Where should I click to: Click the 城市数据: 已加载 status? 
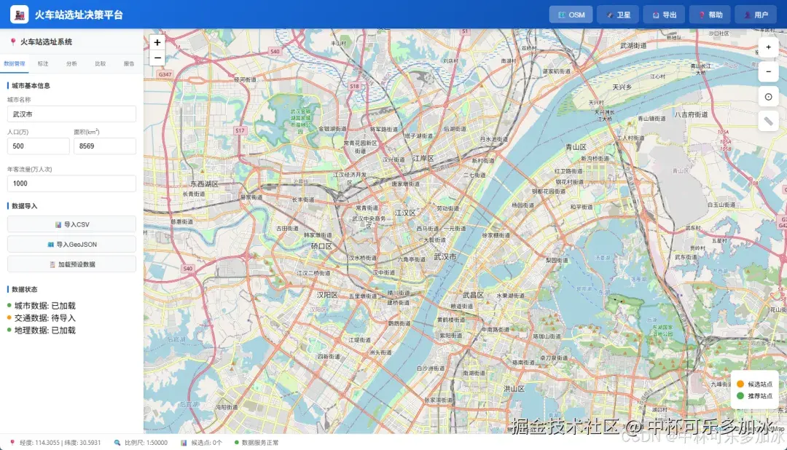coord(42,306)
